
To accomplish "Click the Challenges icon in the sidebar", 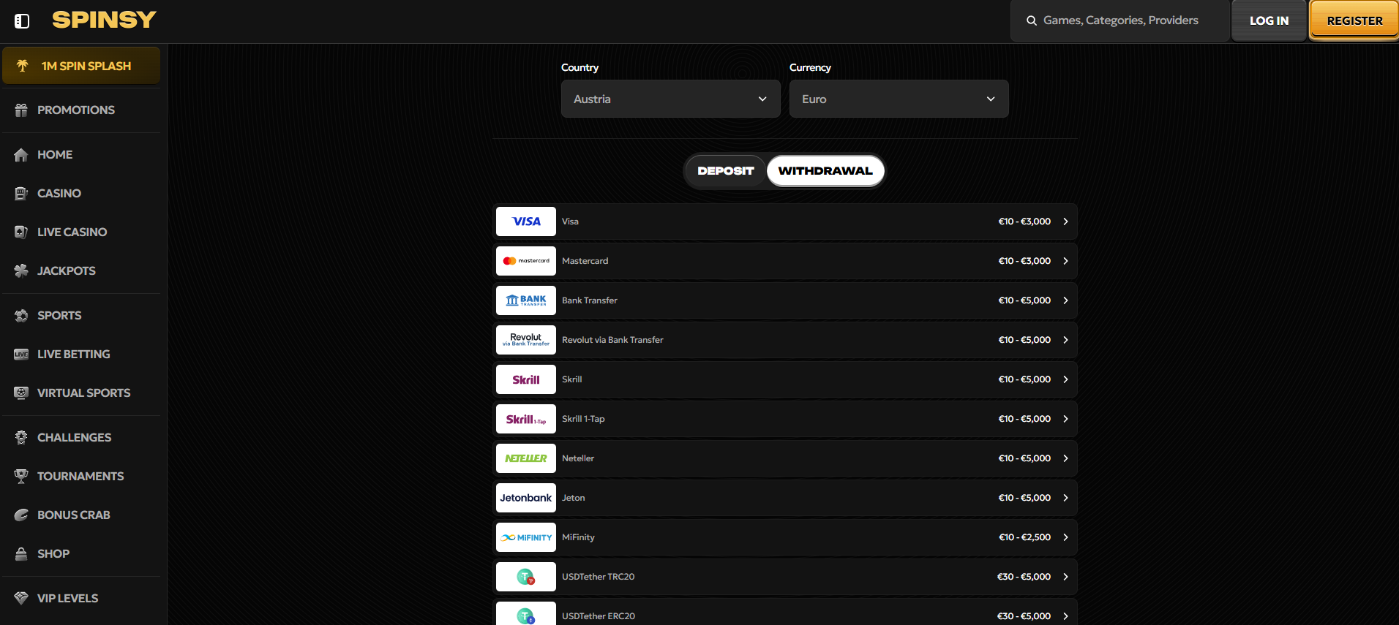I will coord(21,438).
